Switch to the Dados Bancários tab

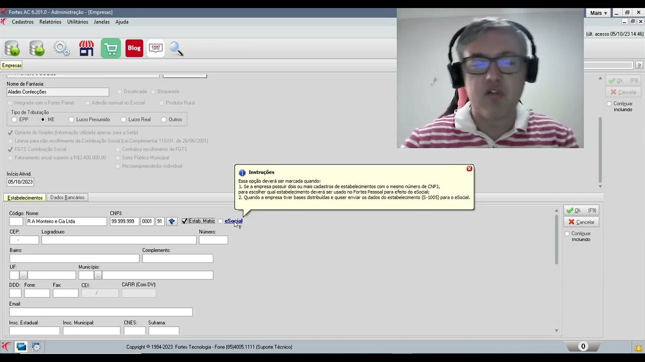tap(68, 198)
